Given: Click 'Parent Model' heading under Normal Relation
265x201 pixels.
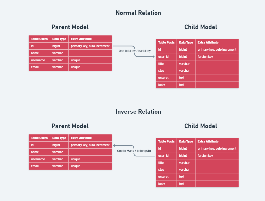Looking at the screenshot, I should tap(70, 27).
